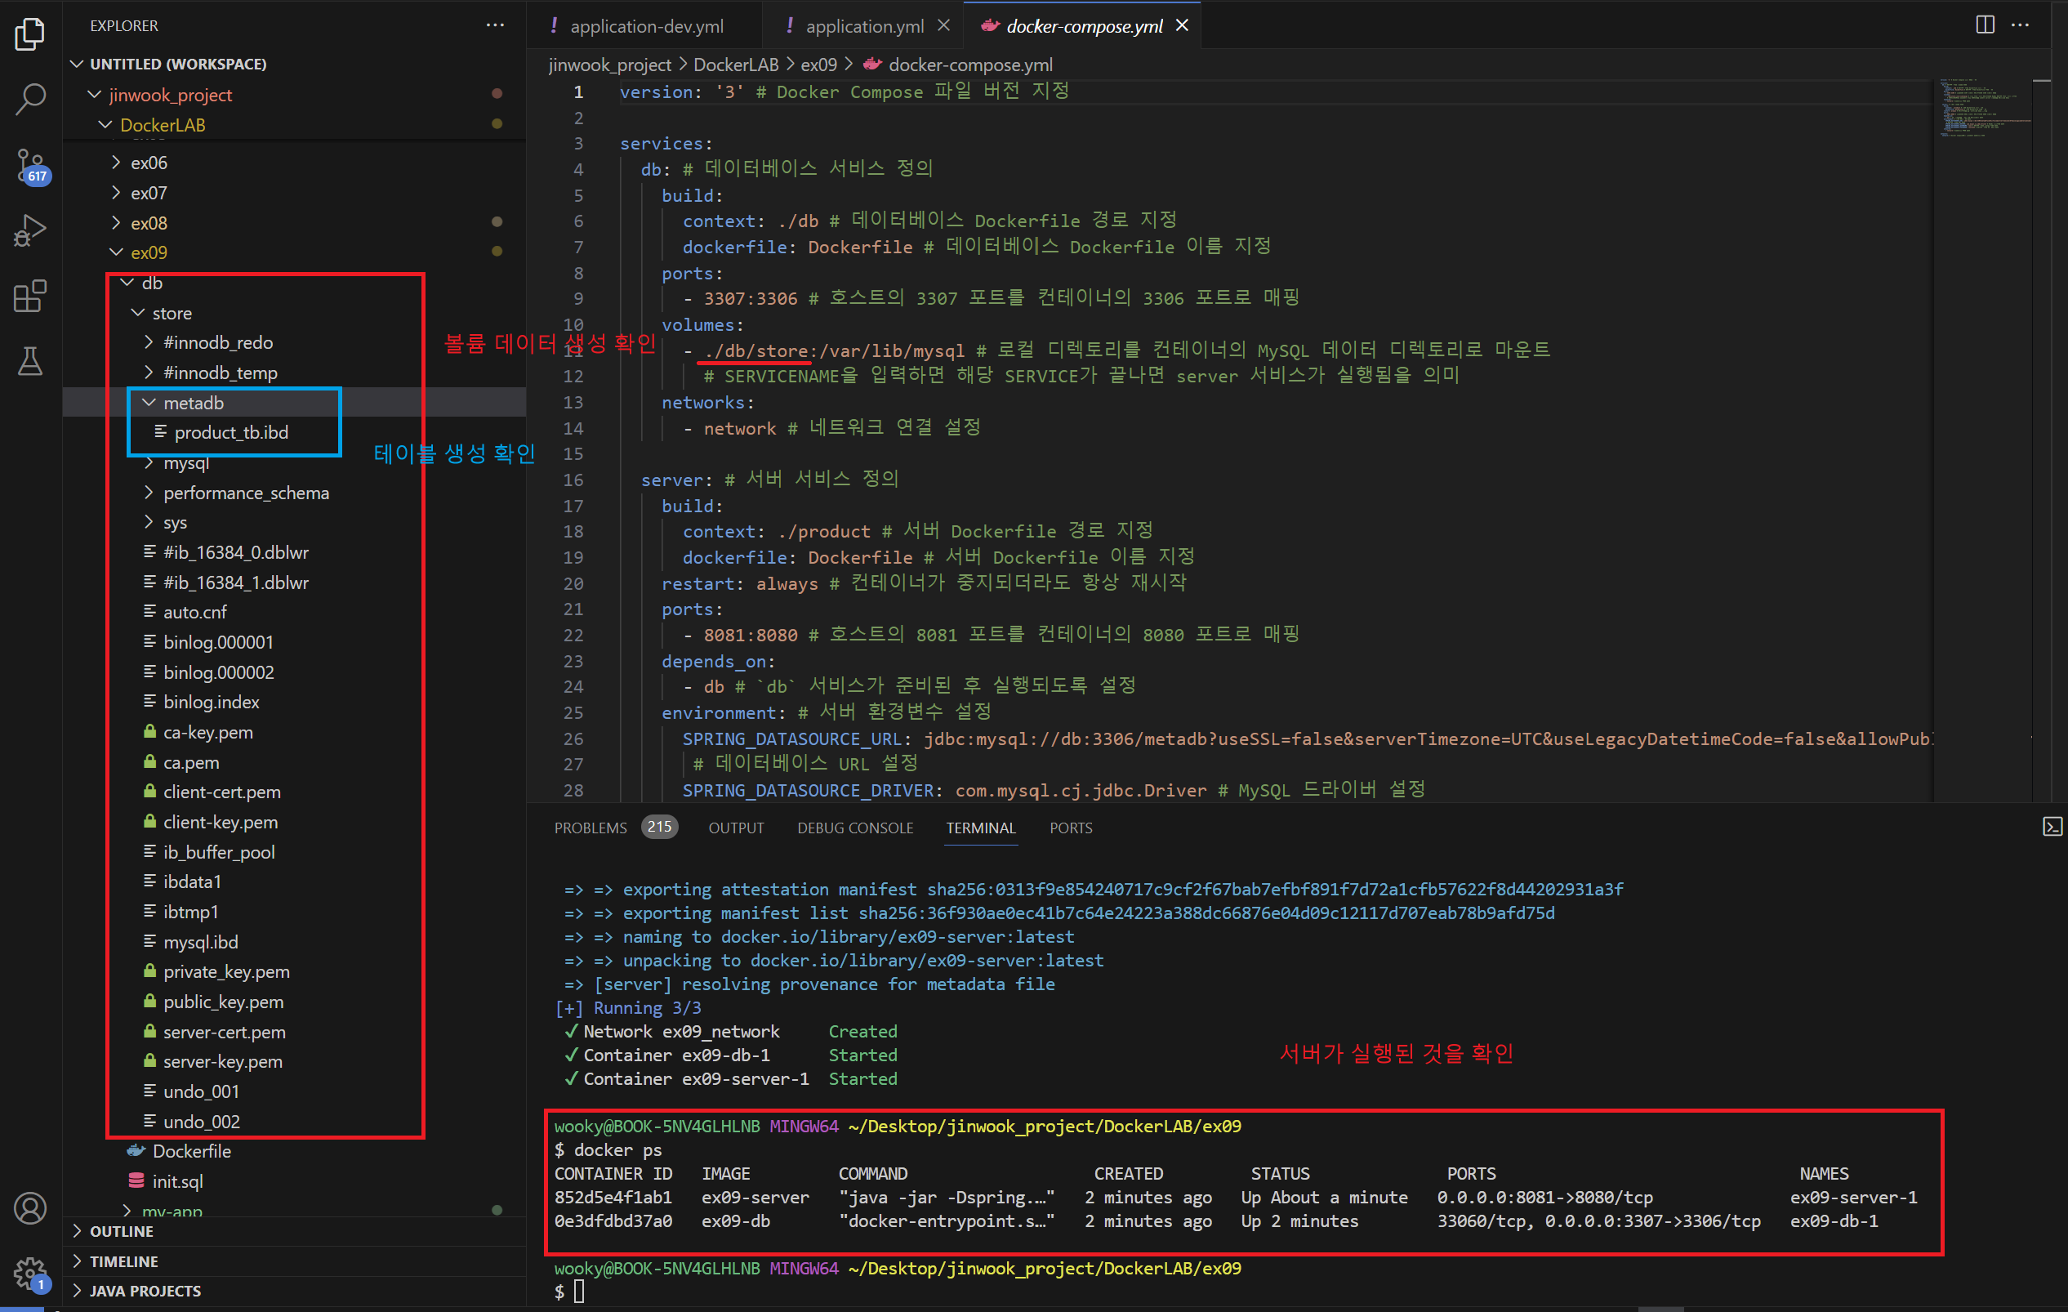Open the Testing flask view

click(31, 362)
